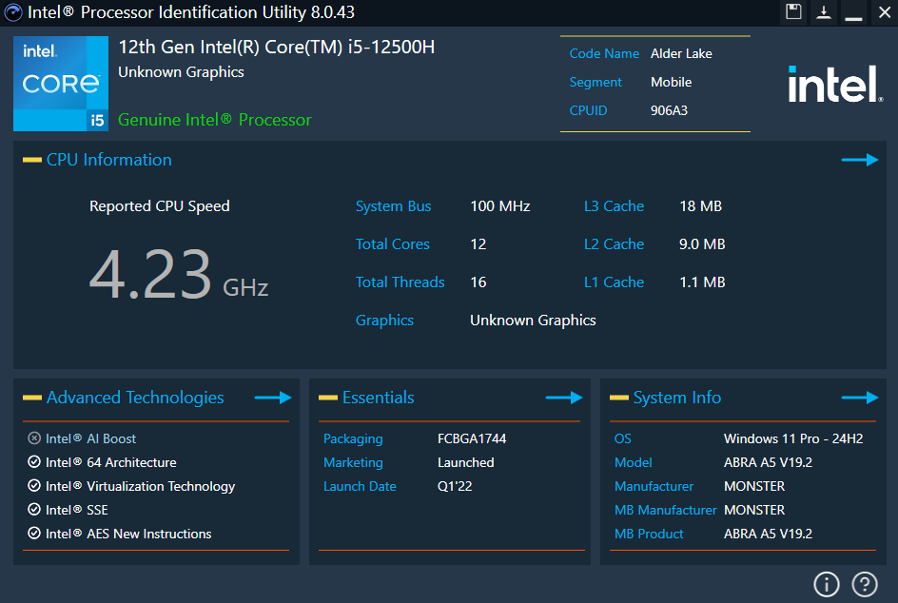Image resolution: width=898 pixels, height=603 pixels.
Task: Click the Intel Virtualization Technology checkmark
Action: [x=34, y=486]
